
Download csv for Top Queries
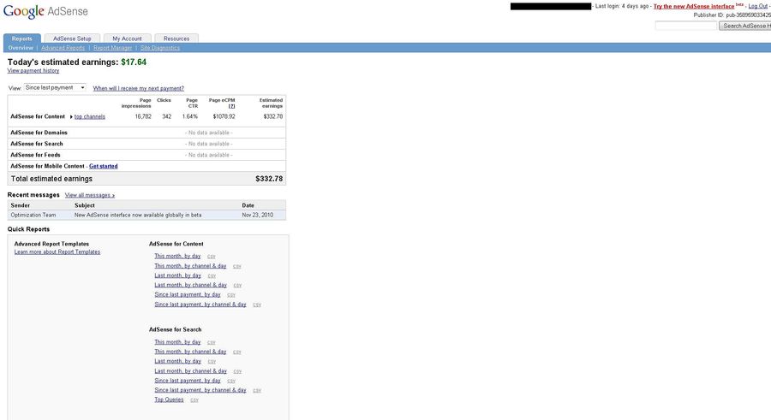pyautogui.click(x=194, y=399)
